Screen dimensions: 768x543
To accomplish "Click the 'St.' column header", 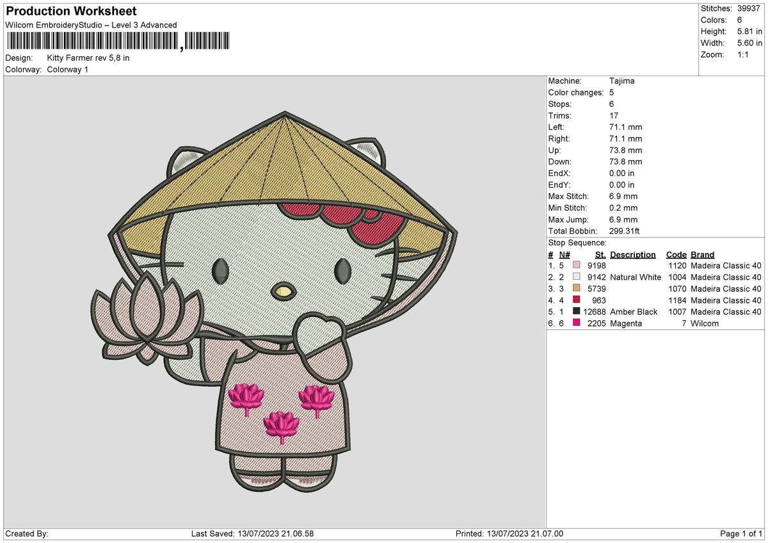I will click(600, 255).
